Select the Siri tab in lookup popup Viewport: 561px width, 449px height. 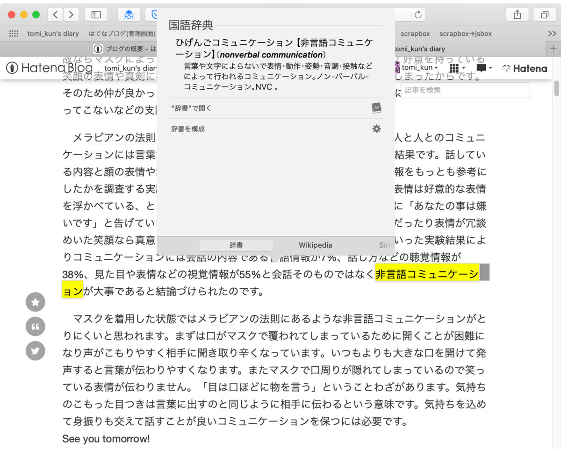(x=386, y=245)
